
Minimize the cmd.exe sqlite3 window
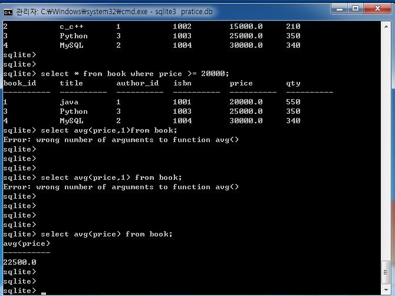pos(340,9)
